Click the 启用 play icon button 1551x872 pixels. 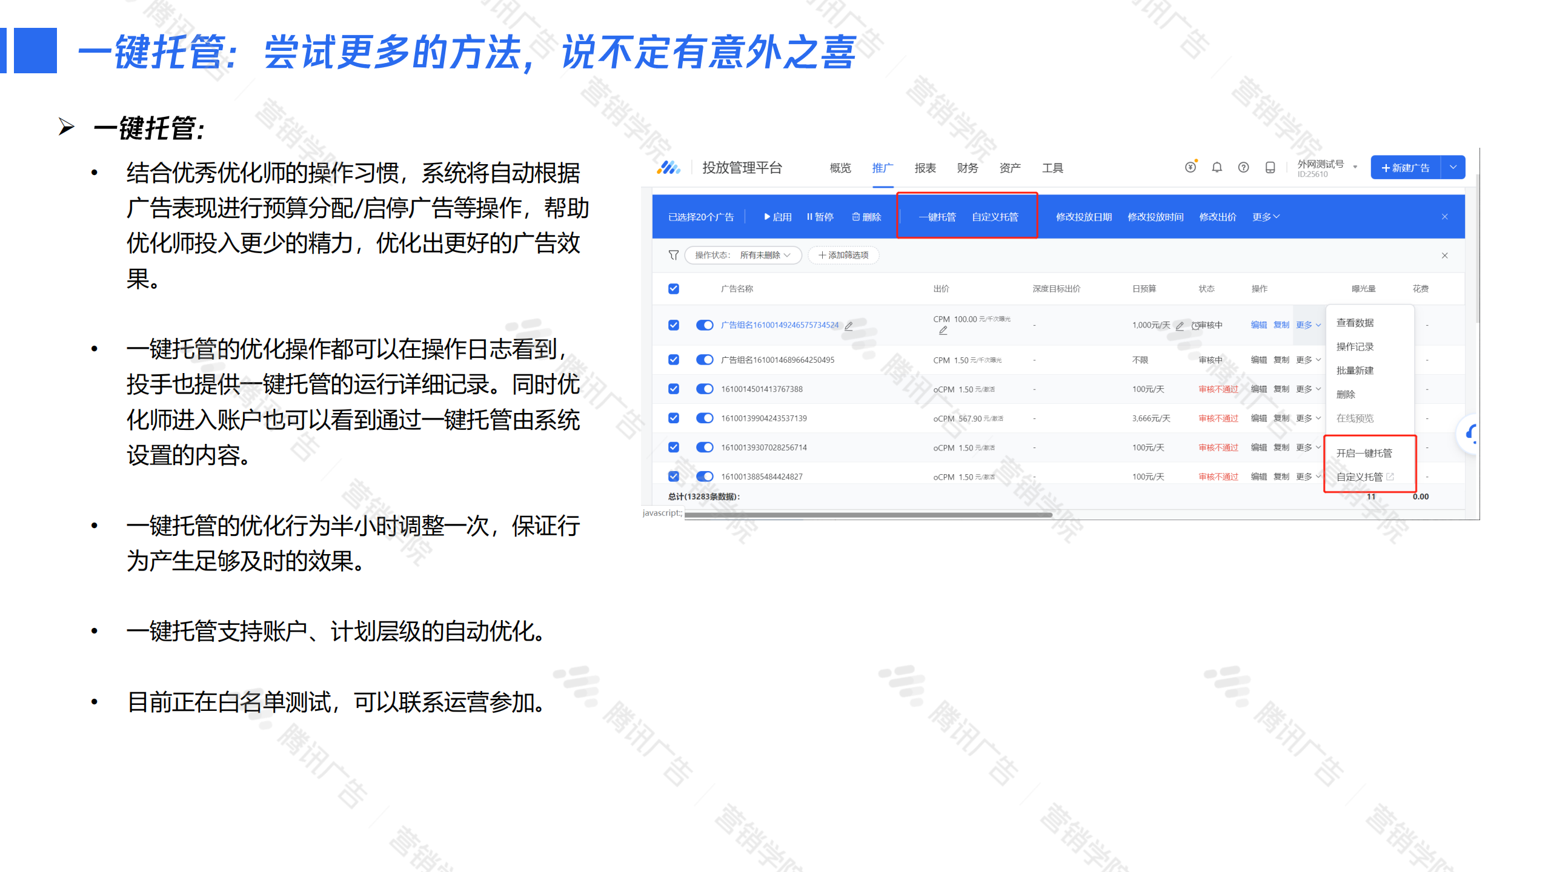pyautogui.click(x=777, y=217)
